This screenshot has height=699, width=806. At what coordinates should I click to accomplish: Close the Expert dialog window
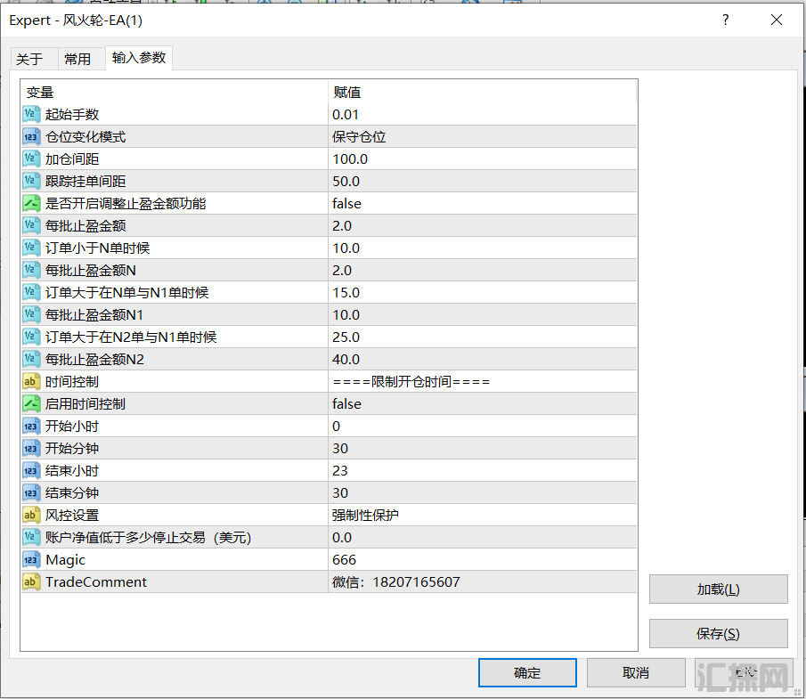pos(777,20)
